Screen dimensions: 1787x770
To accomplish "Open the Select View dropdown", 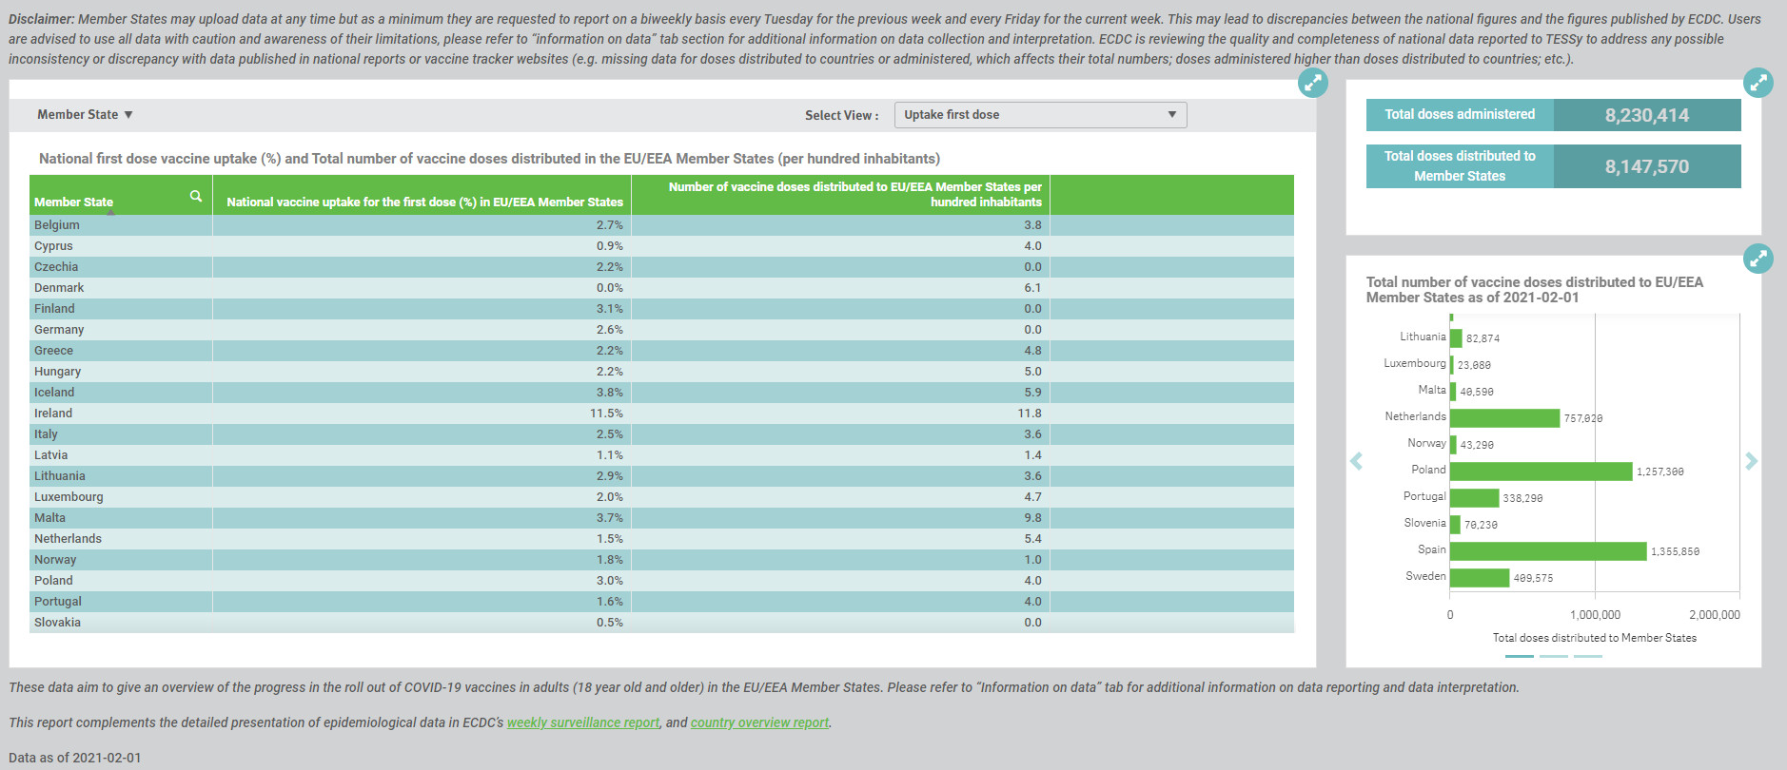I will pyautogui.click(x=1040, y=115).
